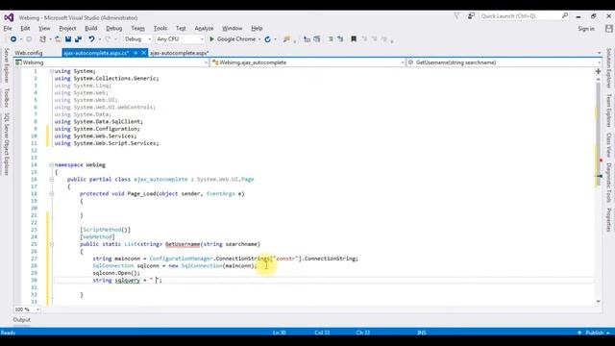The width and height of the screenshot is (615, 346).
Task: Click the Save All toolbar icon
Action: tap(79, 39)
